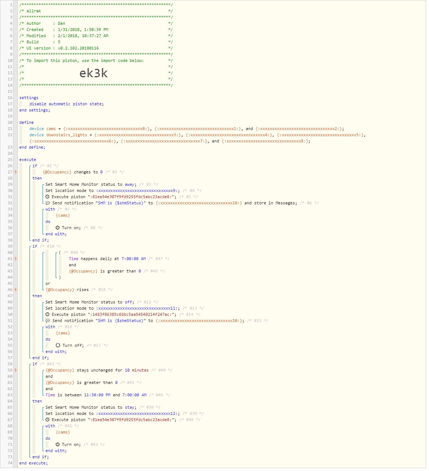Click the clock icon on line 50 Execute piston
This screenshot has height=471, width=429.
[47, 314]
